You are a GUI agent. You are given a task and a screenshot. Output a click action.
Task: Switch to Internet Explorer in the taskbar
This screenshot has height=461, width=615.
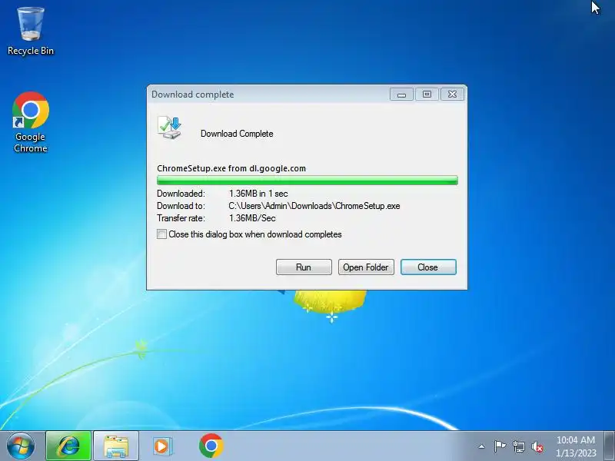point(68,446)
